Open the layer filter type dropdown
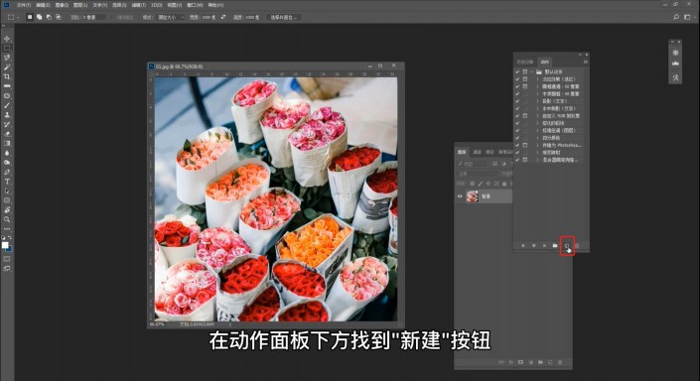This screenshot has width=700, height=381. 474,164
